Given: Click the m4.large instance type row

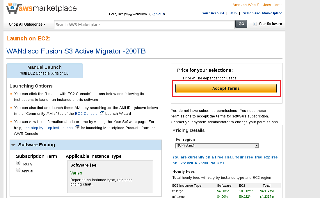Looking at the screenshot, I should (226, 196).
